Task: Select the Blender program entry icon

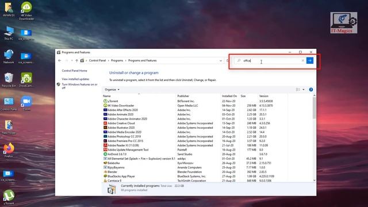Action: click(x=105, y=172)
